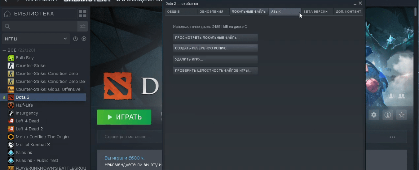
Task: Minimize the Dota 2 properties window
Action: 355,3
